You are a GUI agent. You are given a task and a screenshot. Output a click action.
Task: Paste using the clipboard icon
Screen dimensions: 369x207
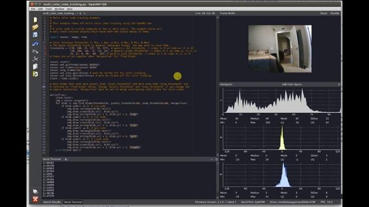click(x=35, y=74)
